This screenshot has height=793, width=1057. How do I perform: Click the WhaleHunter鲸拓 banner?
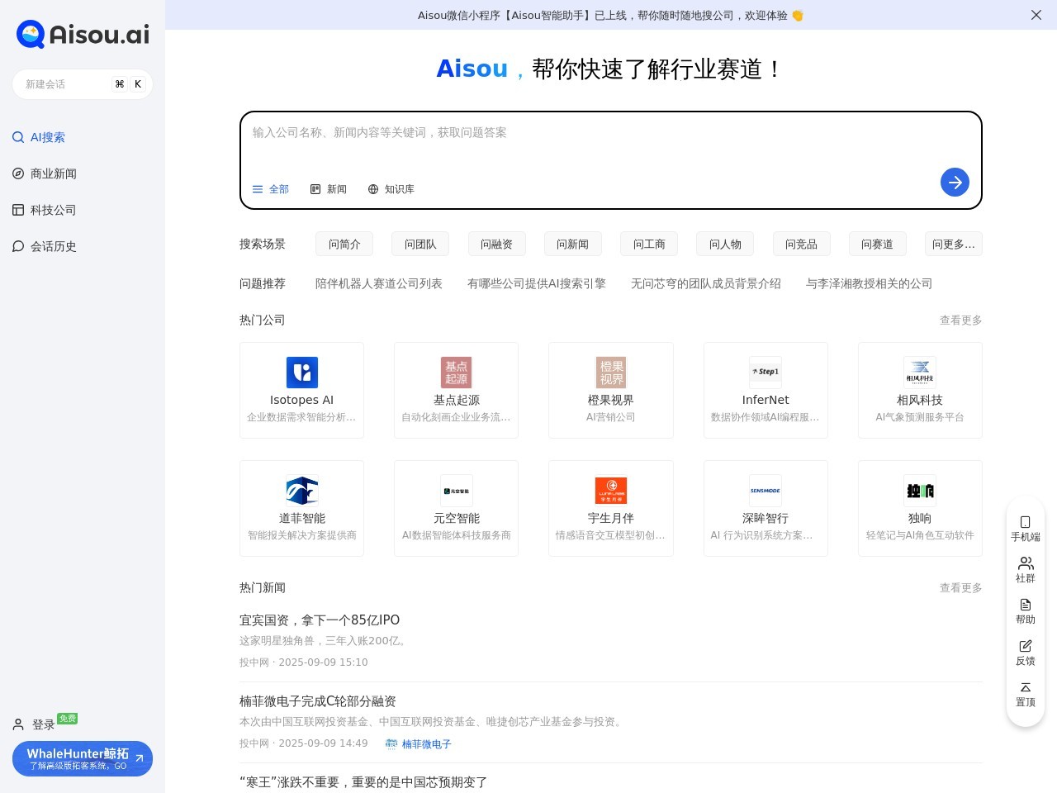[x=83, y=758]
